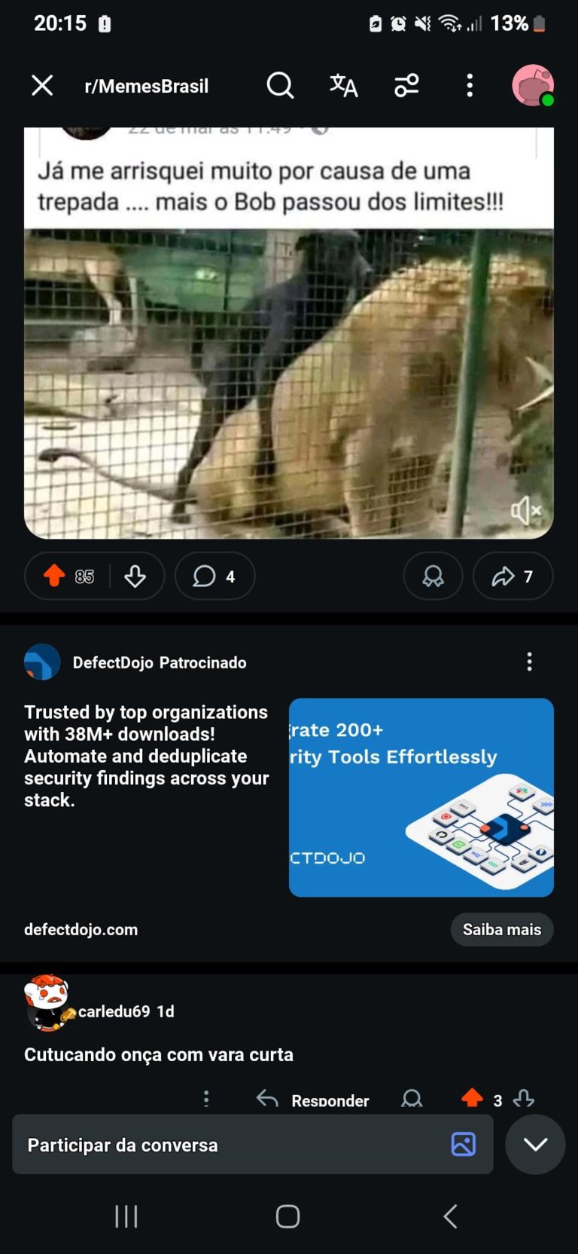Unmute the video with speaker icon
Screen dimensions: 578x1254
click(x=525, y=511)
